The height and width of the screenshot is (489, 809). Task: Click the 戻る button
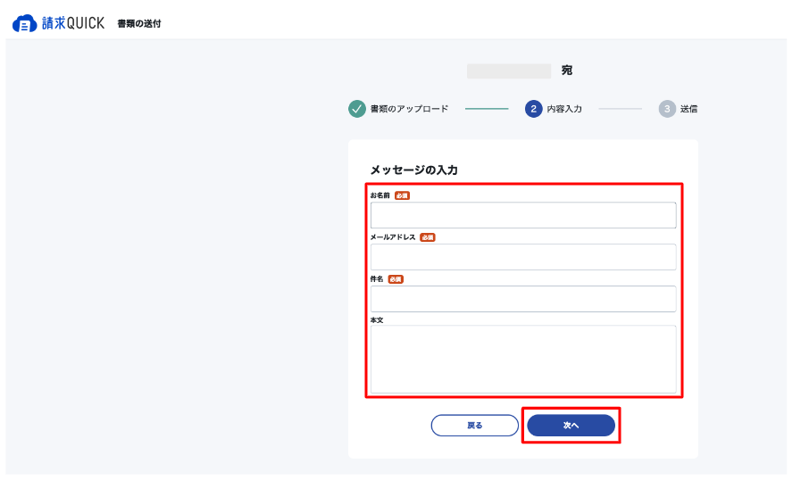(x=475, y=426)
